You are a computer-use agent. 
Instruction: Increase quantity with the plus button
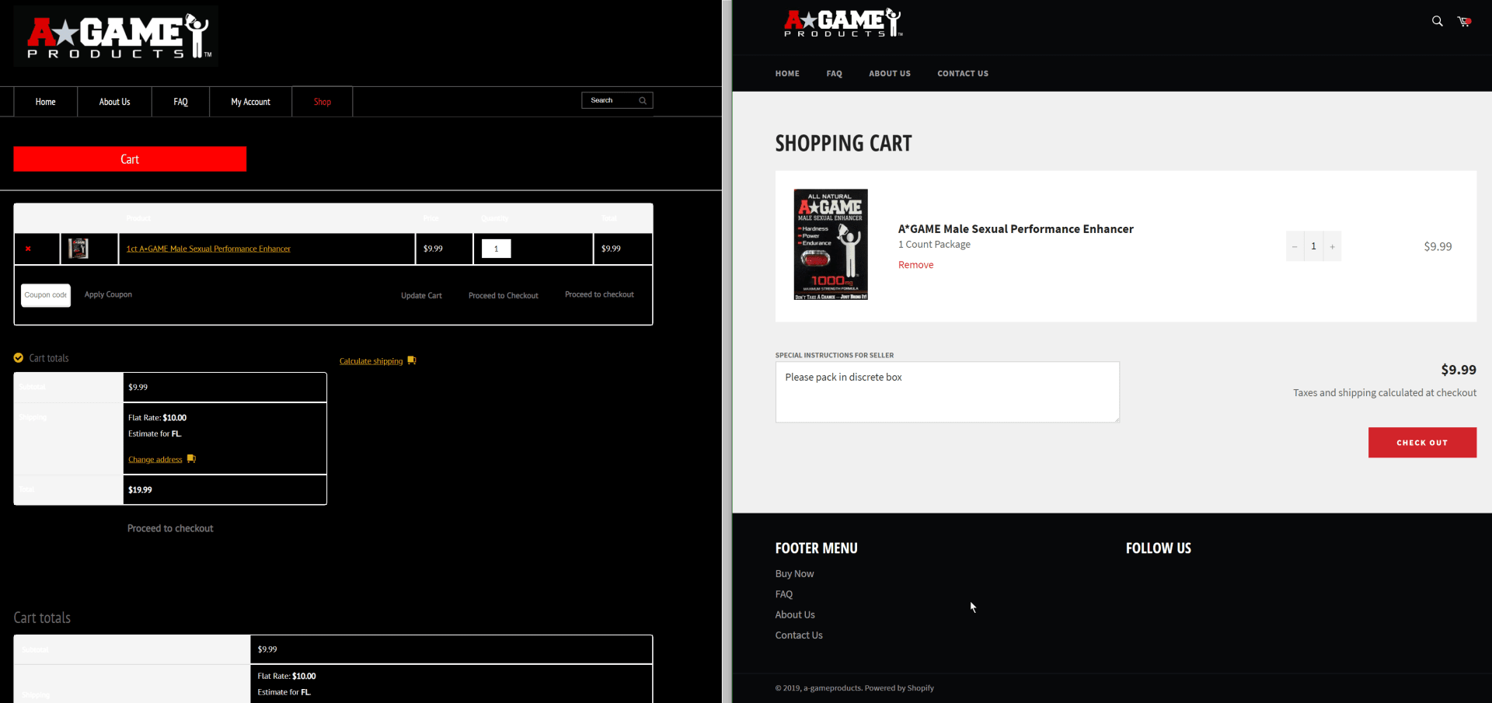(x=1332, y=246)
